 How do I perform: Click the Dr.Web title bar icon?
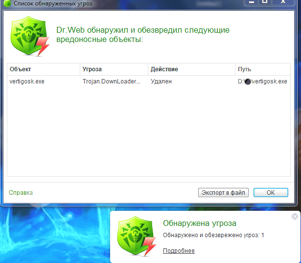(x=7, y=3)
